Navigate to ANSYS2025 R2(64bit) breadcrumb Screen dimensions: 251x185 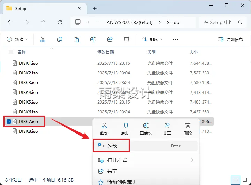[130, 22]
